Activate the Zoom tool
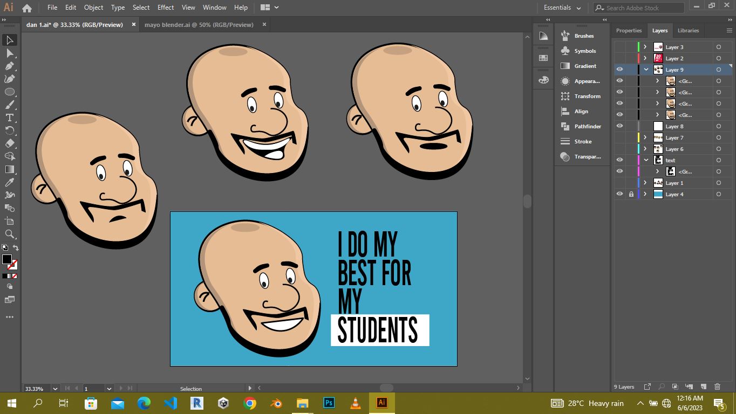 [10, 234]
